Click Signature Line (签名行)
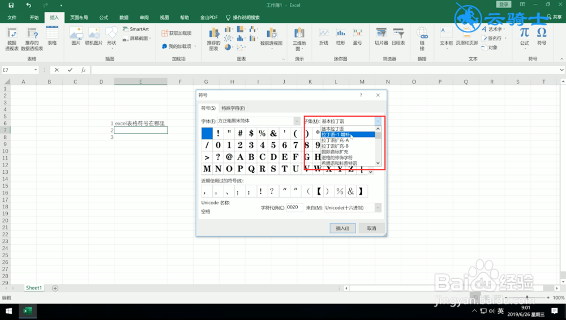566x320 pixels. (x=494, y=39)
